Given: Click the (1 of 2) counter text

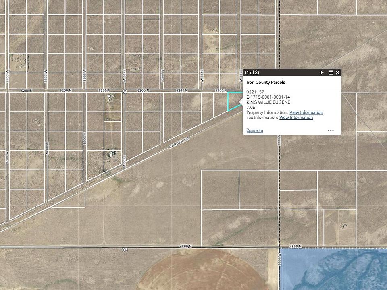Looking at the screenshot, I should (252, 72).
